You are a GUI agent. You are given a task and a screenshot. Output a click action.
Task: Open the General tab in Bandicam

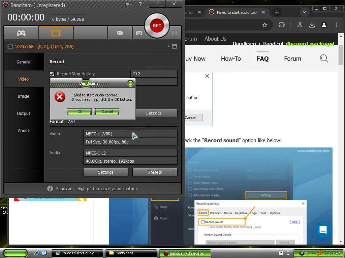click(x=24, y=62)
